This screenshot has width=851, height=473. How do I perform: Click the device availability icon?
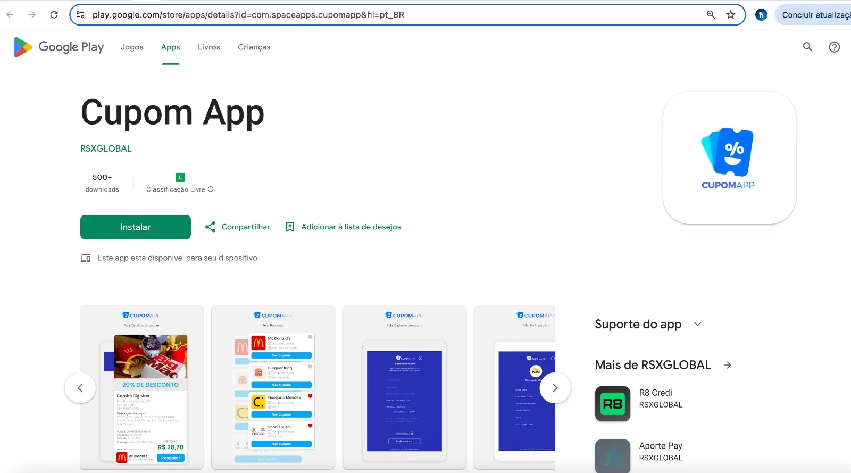point(86,258)
